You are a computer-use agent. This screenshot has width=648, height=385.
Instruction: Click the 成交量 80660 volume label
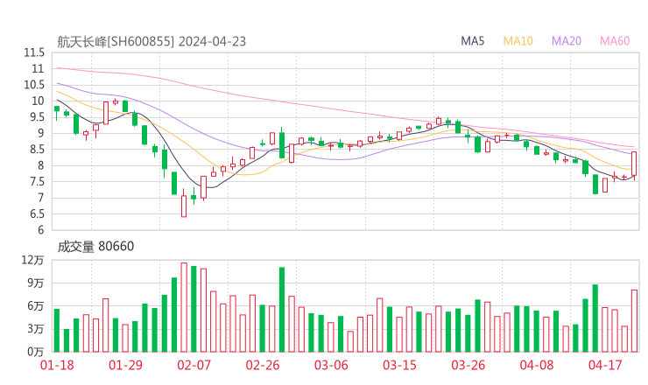click(95, 246)
